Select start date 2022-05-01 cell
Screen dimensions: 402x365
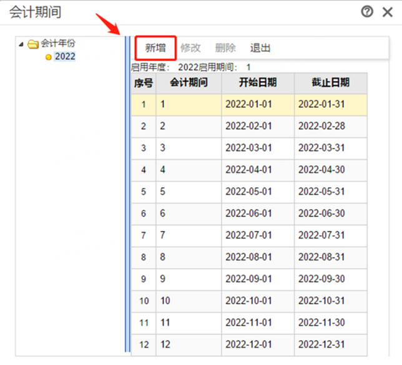[x=258, y=192]
